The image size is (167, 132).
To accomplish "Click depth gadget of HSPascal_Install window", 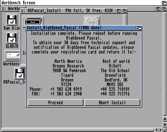I will pyautogui.click(x=125, y=11).
